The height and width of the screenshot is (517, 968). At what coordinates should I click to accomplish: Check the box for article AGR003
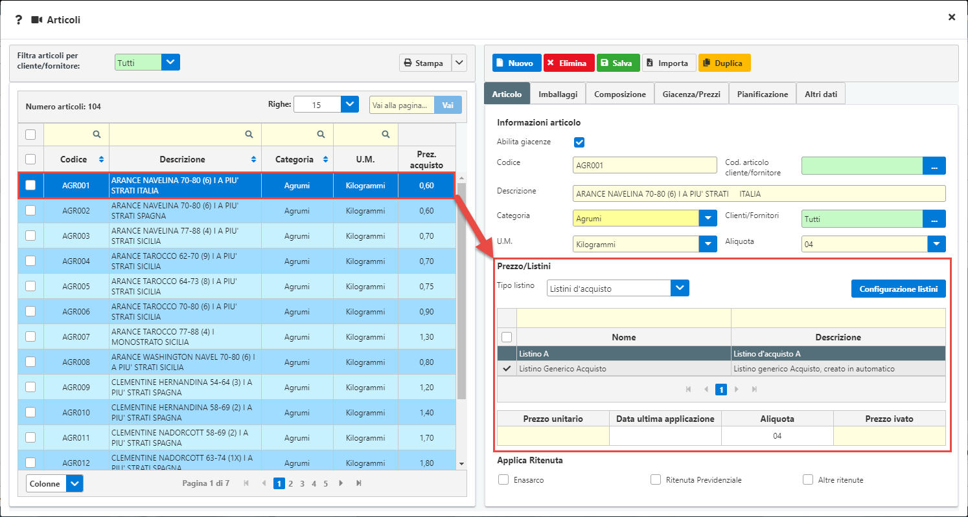click(x=30, y=236)
